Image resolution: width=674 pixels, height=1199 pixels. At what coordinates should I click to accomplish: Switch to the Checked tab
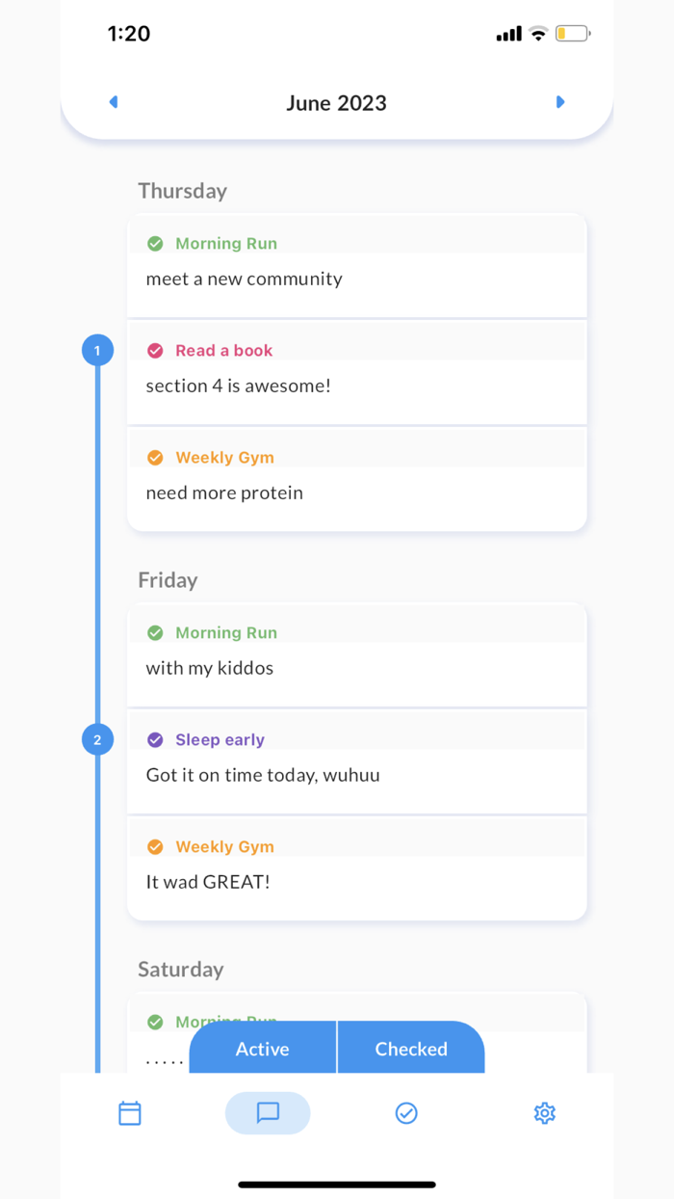(411, 1049)
